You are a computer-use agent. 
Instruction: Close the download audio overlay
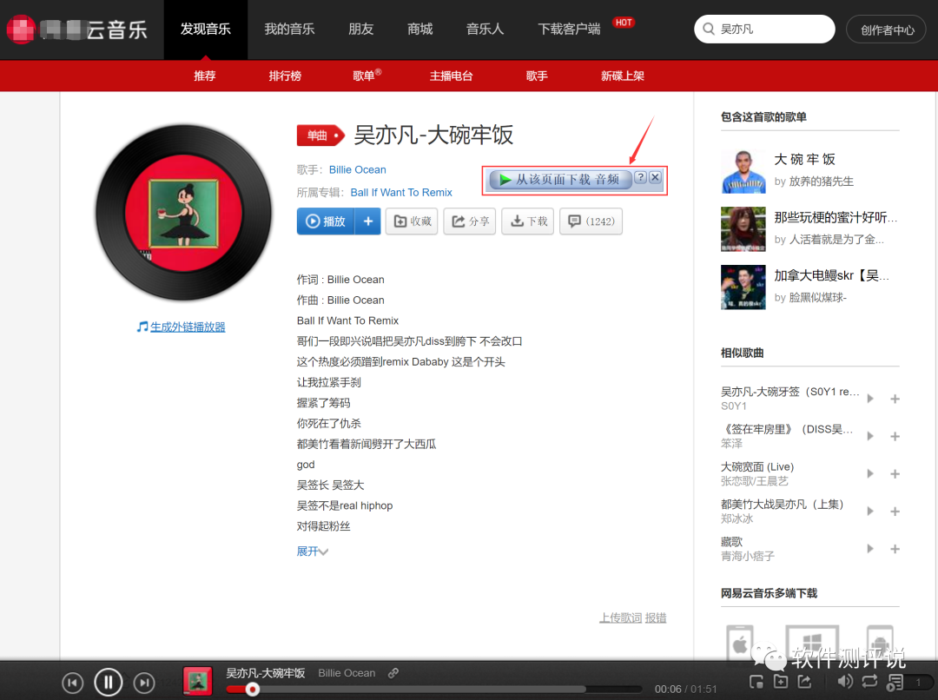click(x=655, y=177)
